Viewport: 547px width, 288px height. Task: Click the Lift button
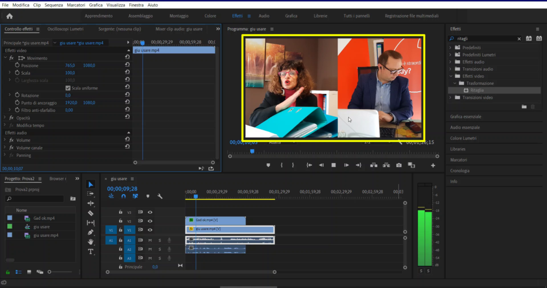(x=373, y=165)
